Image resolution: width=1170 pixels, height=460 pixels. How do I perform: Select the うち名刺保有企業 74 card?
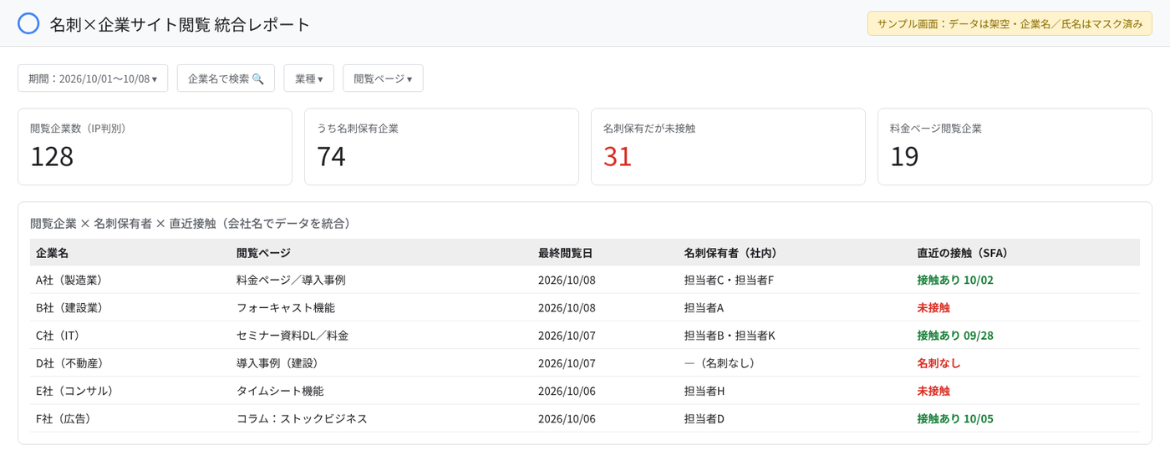[x=441, y=146]
